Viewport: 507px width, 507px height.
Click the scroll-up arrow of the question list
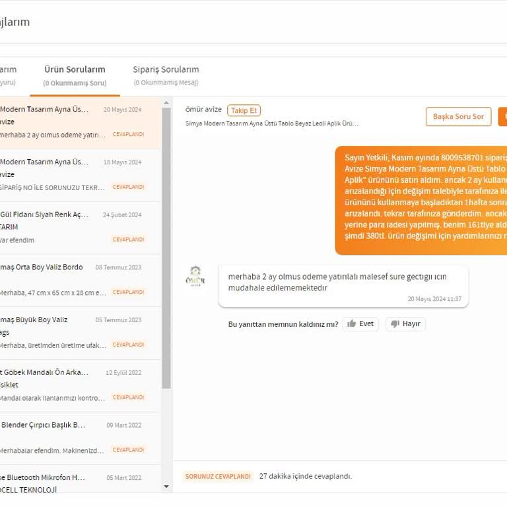click(166, 103)
